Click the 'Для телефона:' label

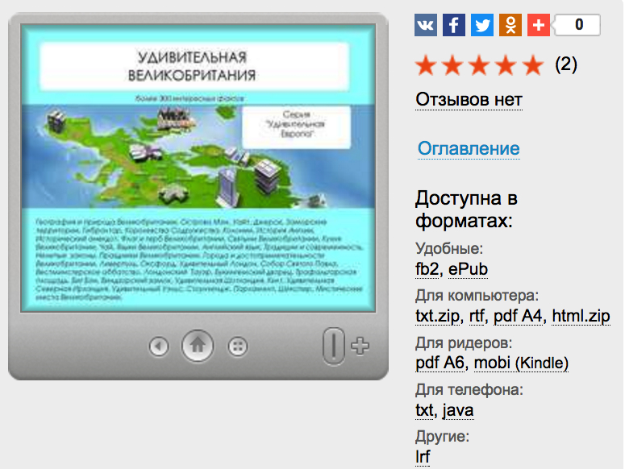pyautogui.click(x=469, y=389)
